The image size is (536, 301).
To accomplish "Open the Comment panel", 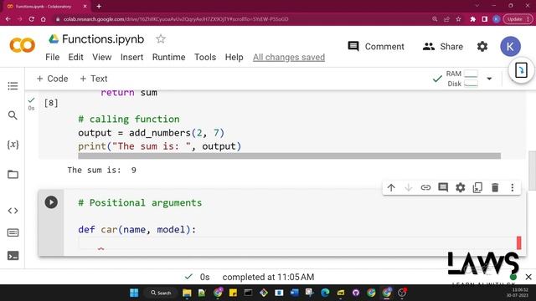I will point(376,47).
